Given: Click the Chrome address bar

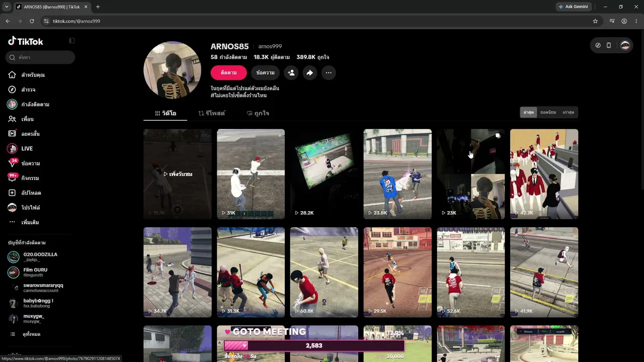Looking at the screenshot, I should coord(317,21).
